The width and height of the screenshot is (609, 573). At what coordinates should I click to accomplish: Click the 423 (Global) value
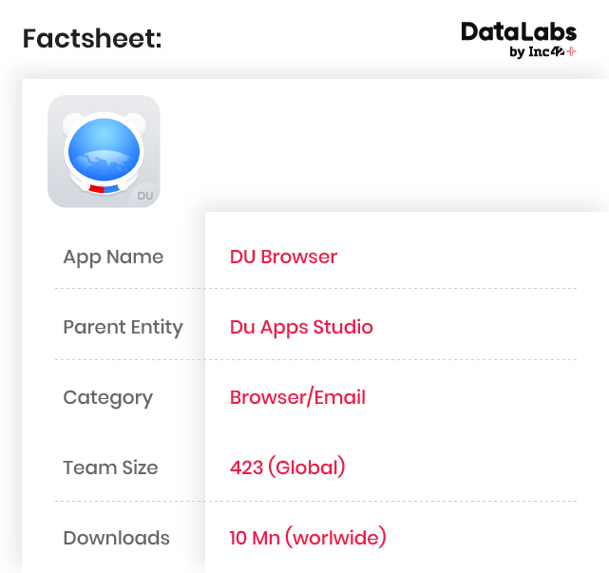(287, 468)
